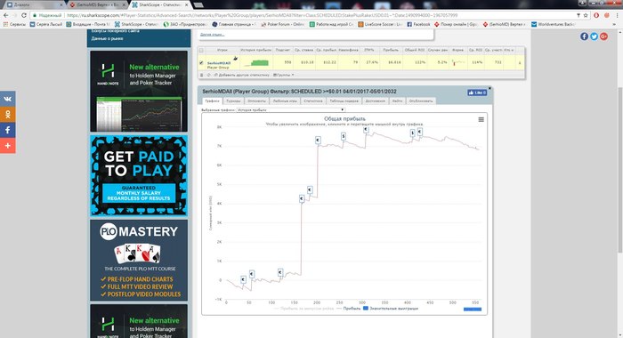Bookmark this page with the star icon
623x338 pixels.
586,15
